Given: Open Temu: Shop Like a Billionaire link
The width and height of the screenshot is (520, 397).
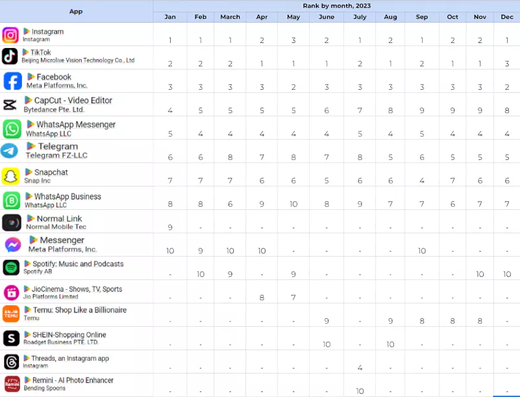Looking at the screenshot, I should click(x=80, y=310).
